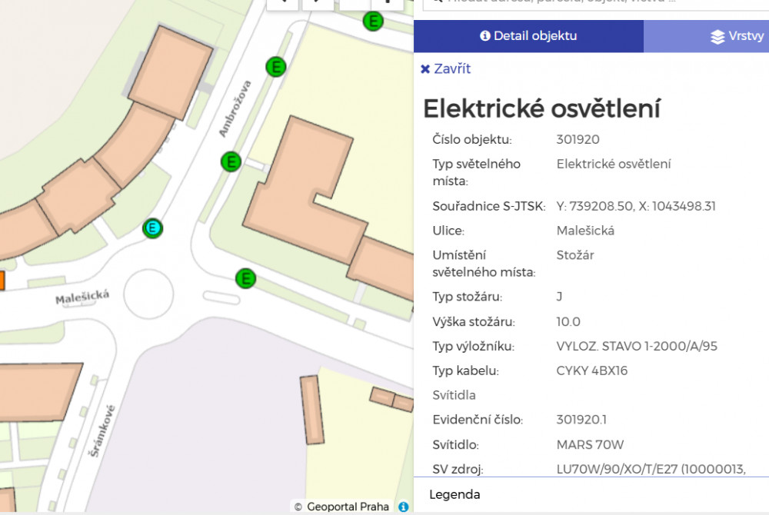Image resolution: width=769 pixels, height=515 pixels.
Task: Open the Detail objektu tab
Action: [x=528, y=36]
